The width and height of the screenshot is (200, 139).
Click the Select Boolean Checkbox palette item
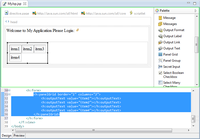(x=173, y=75)
